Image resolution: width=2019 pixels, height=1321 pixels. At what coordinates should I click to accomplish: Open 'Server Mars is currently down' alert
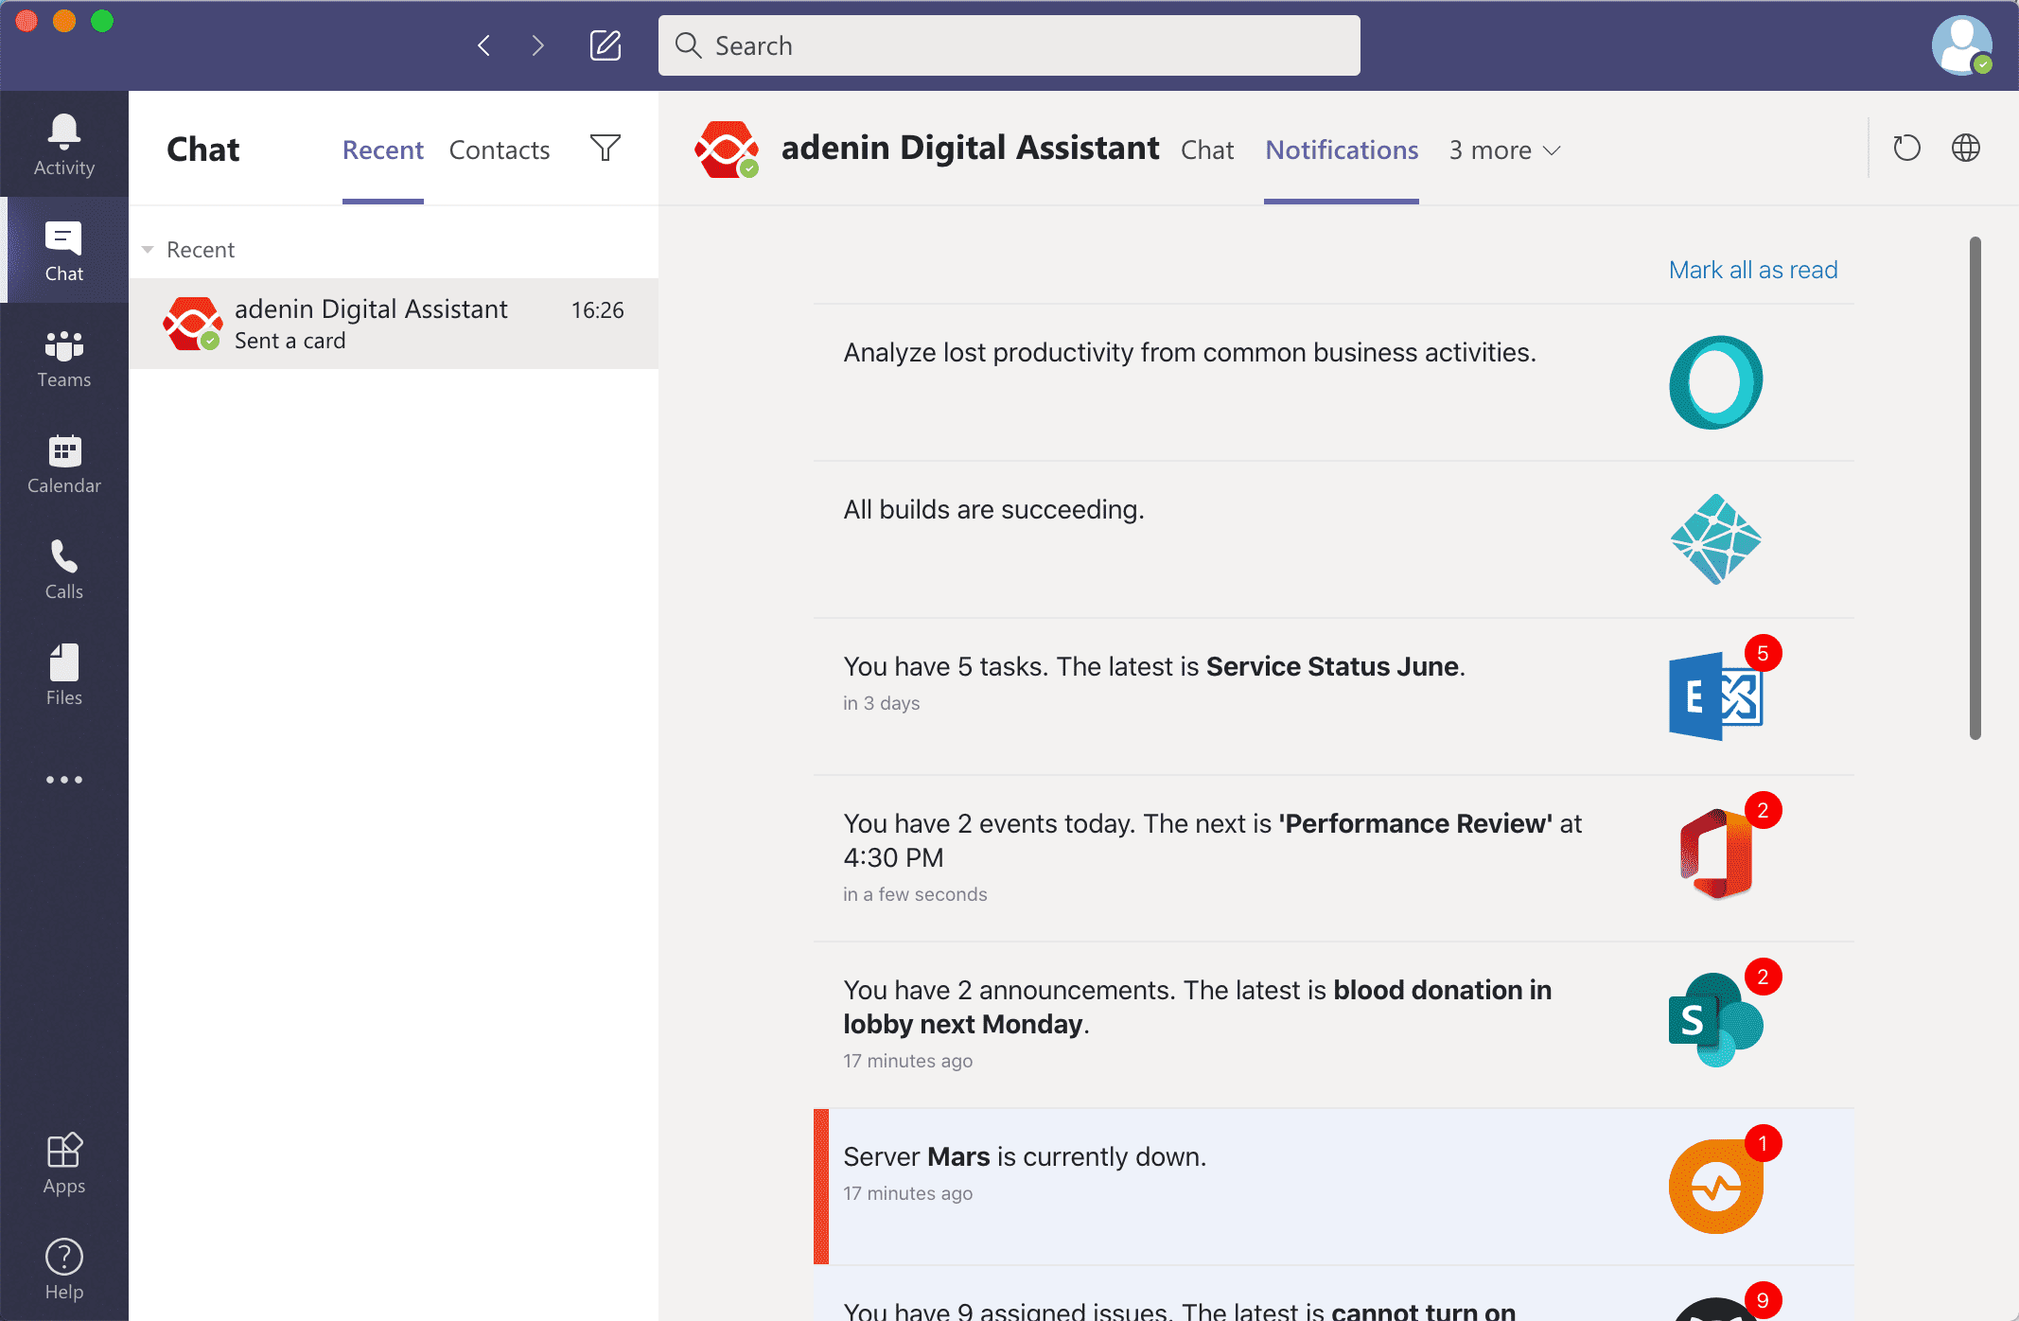point(1333,1187)
